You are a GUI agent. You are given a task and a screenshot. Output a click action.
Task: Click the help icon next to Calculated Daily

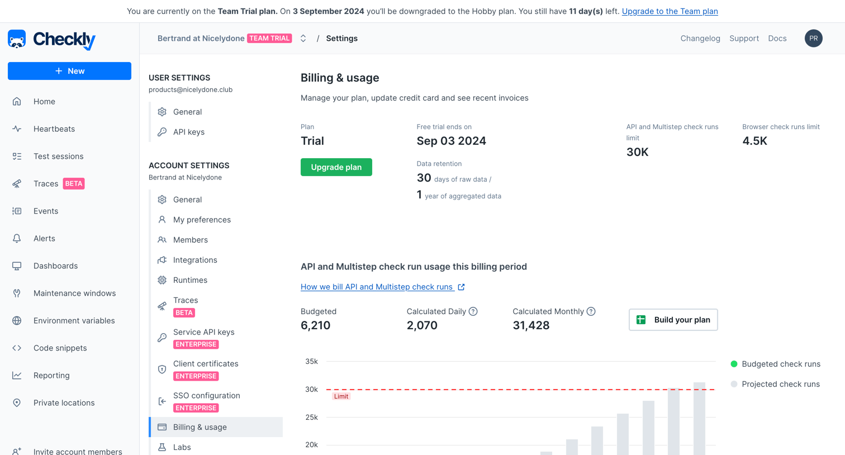tap(473, 311)
